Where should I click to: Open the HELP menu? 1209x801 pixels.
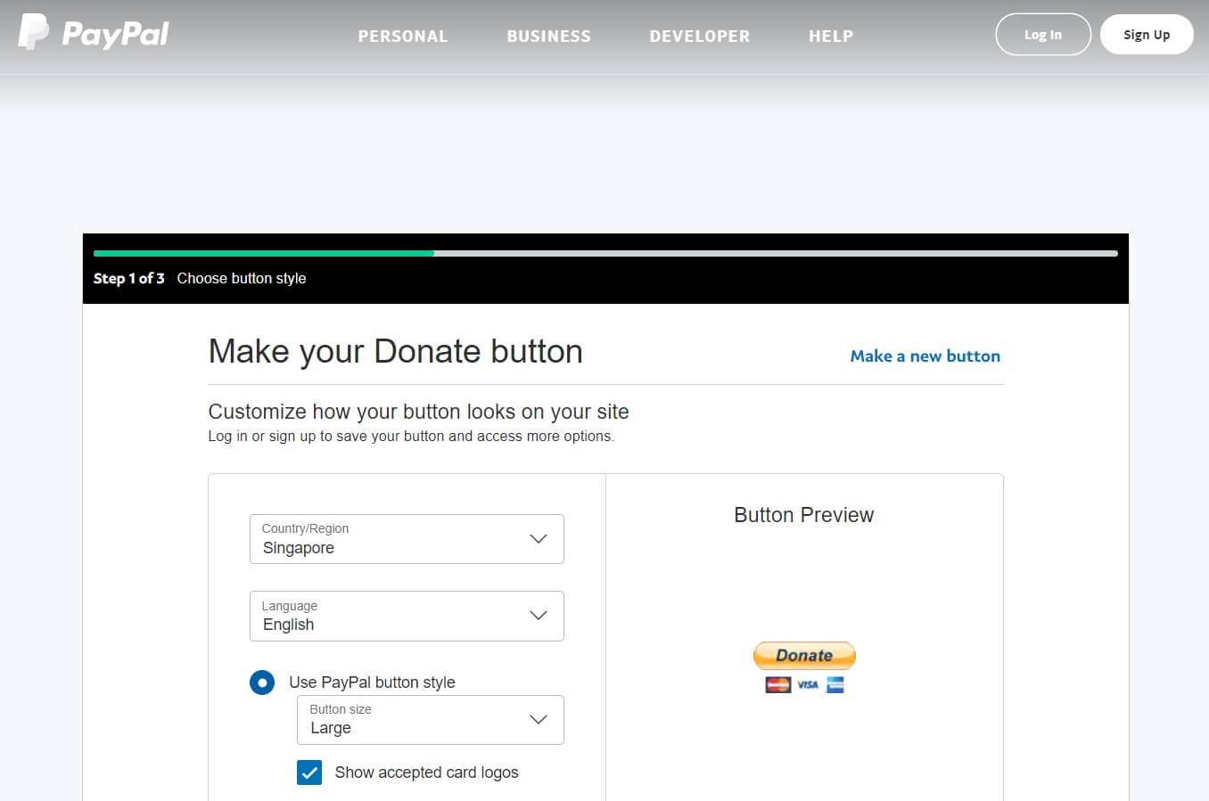(x=831, y=37)
